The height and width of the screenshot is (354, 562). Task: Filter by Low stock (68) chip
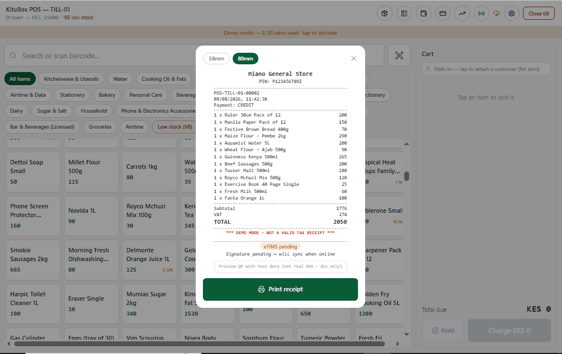[x=174, y=127]
